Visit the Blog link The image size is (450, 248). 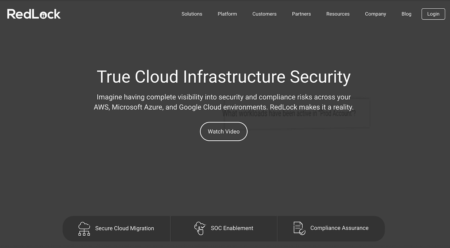pyautogui.click(x=406, y=14)
